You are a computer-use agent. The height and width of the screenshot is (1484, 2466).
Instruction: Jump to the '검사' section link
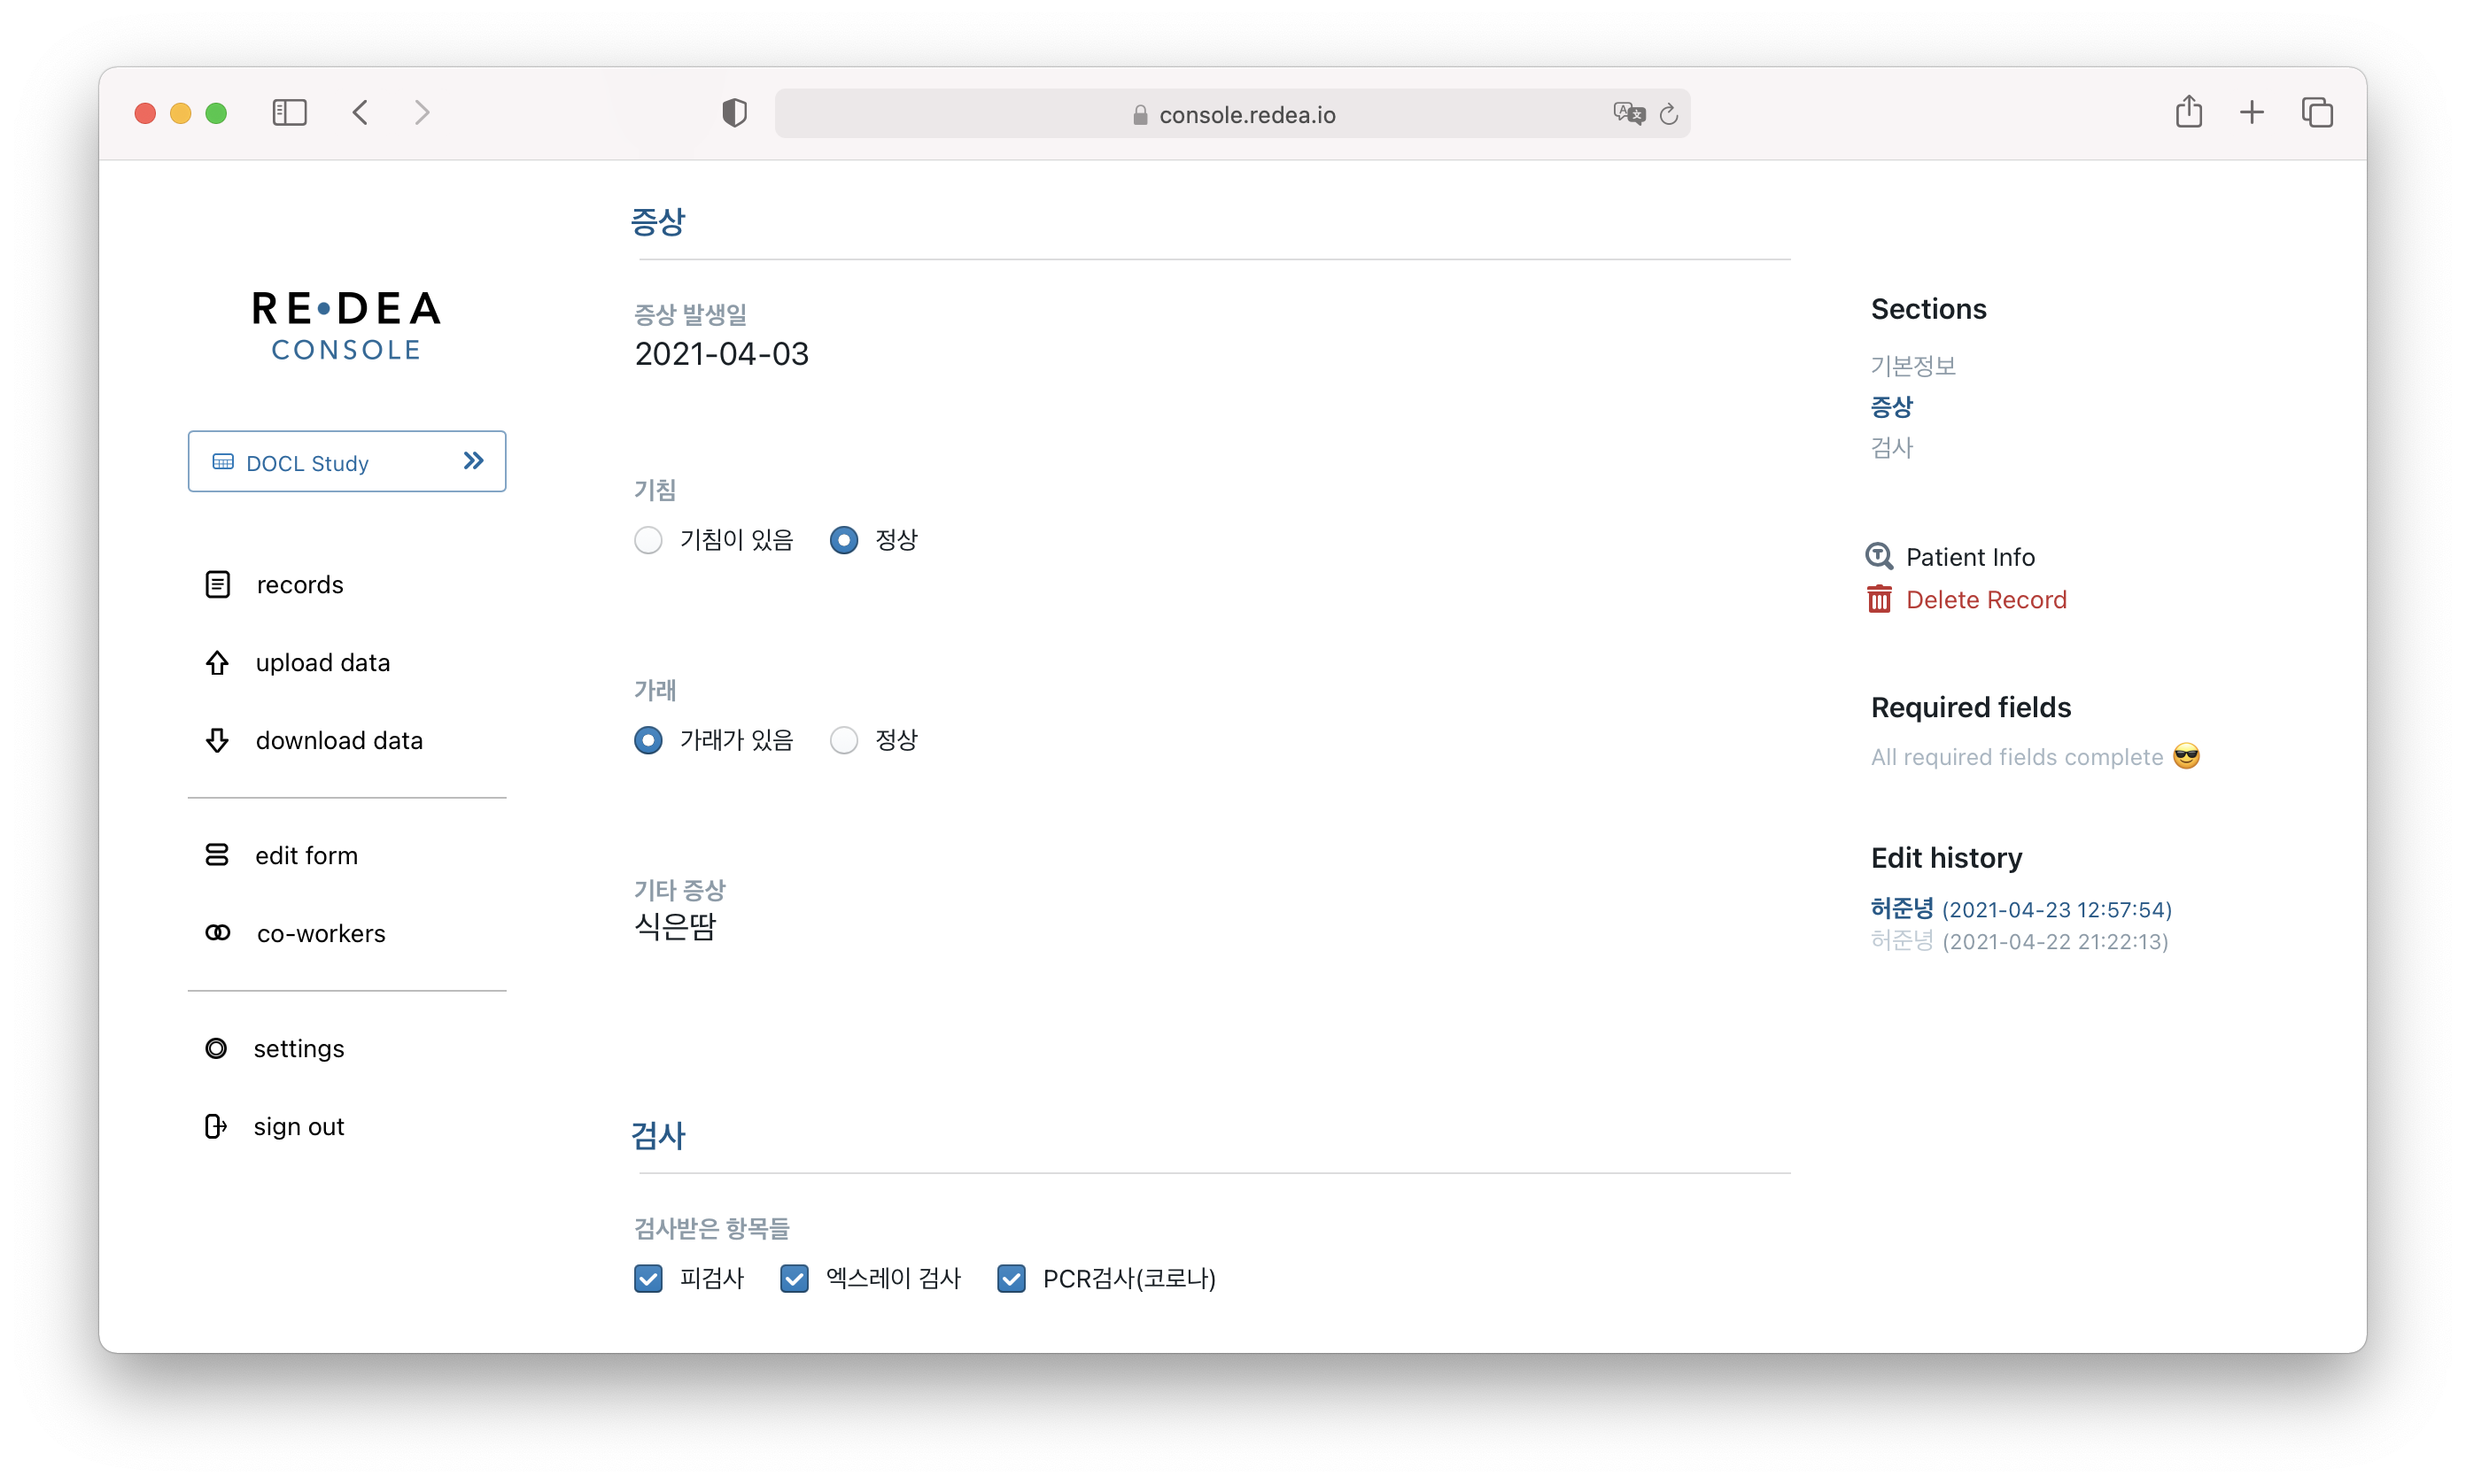pos(1891,448)
